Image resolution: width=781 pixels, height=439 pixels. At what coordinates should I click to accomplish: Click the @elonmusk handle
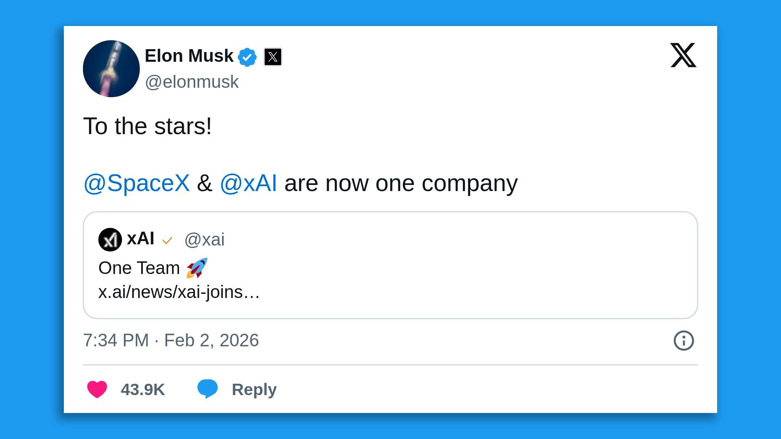point(192,82)
